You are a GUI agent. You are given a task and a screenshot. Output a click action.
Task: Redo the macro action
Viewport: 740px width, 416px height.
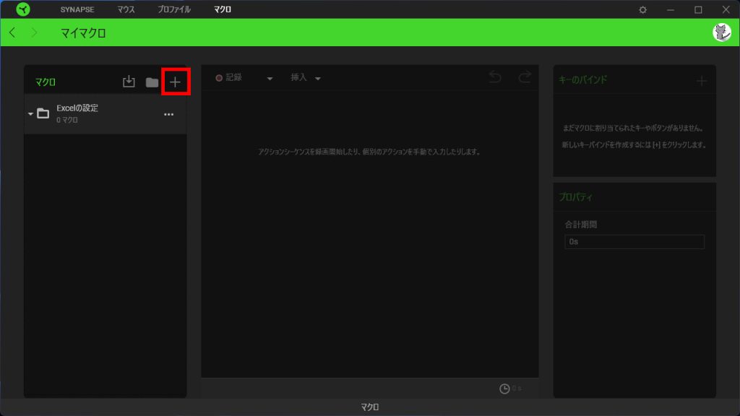tap(525, 77)
